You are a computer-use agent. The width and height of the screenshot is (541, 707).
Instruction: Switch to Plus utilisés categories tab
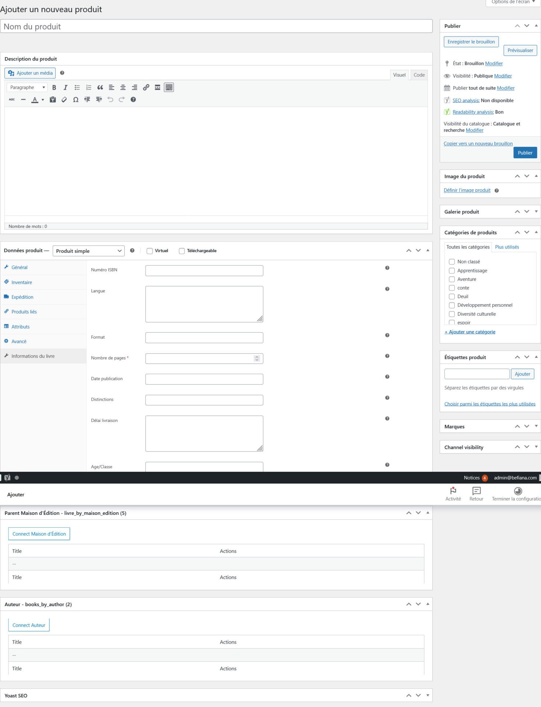click(507, 247)
